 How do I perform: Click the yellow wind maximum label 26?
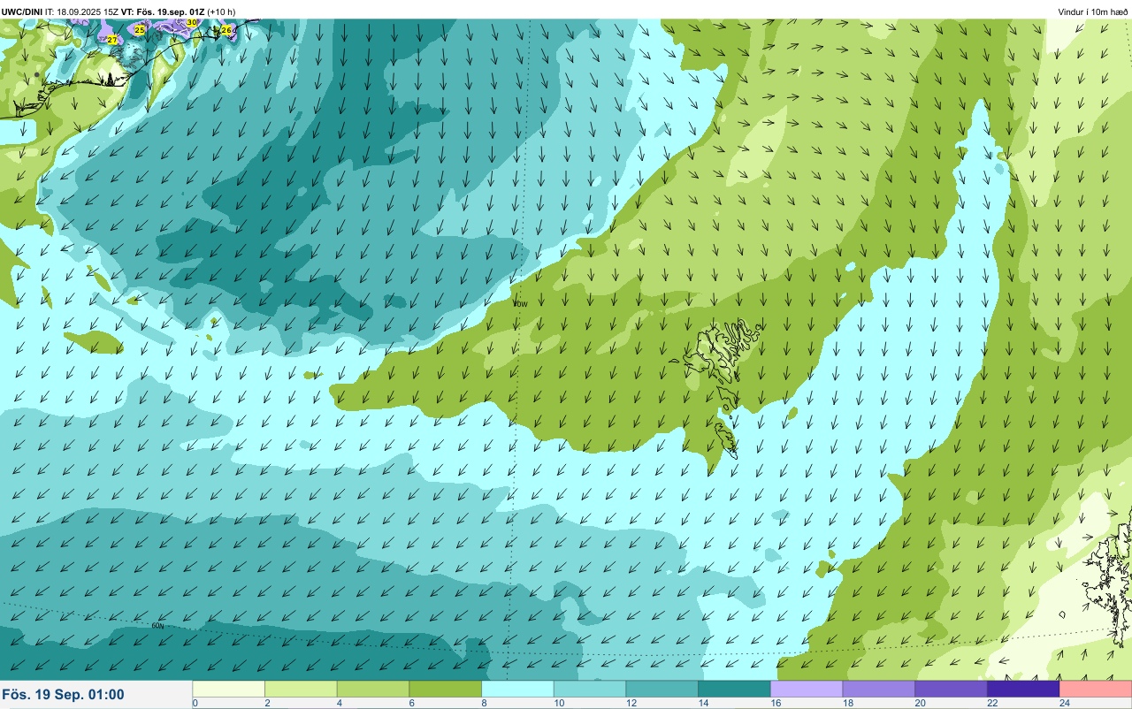pyautogui.click(x=226, y=30)
